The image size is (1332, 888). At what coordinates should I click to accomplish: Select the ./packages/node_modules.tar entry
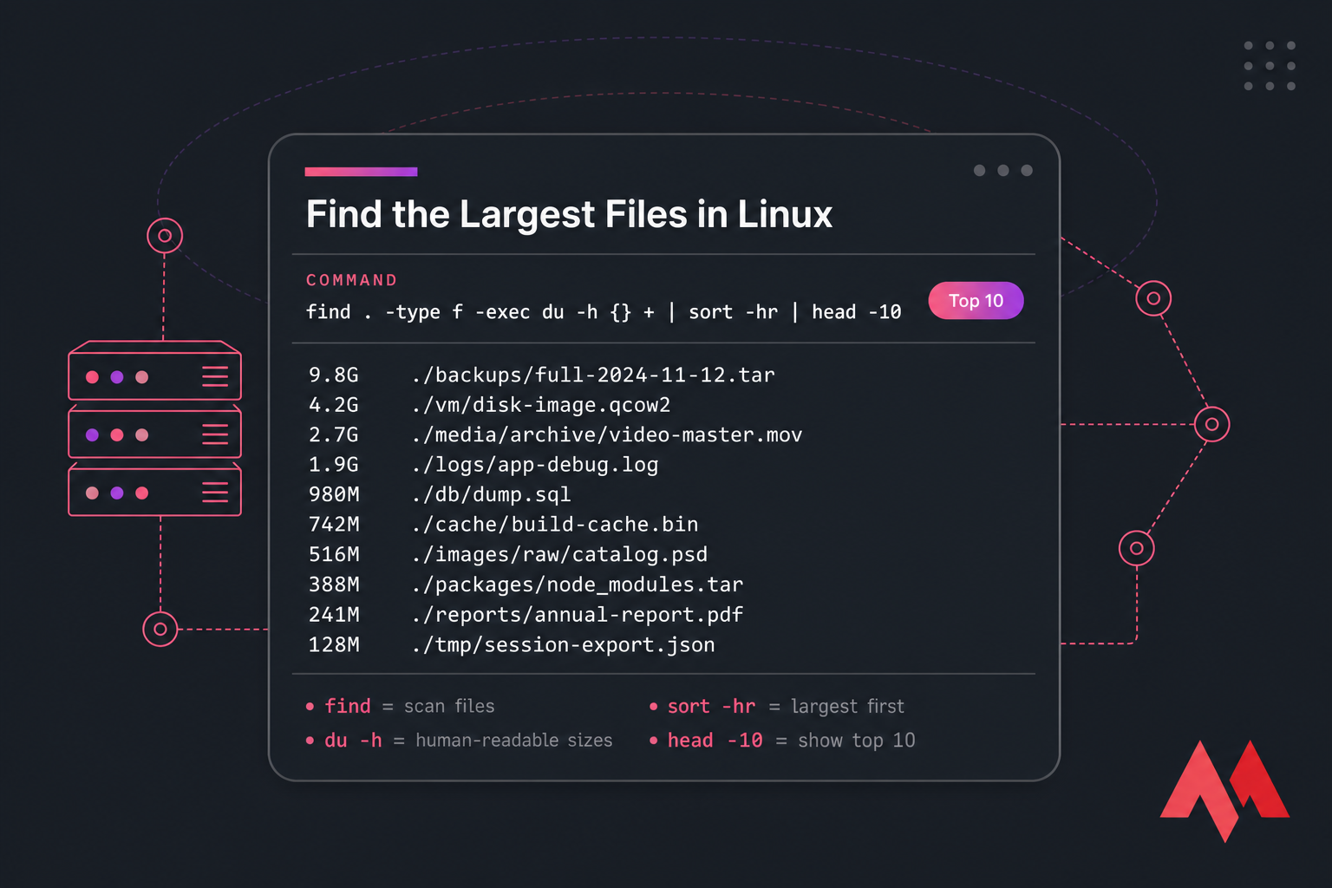[578, 584]
